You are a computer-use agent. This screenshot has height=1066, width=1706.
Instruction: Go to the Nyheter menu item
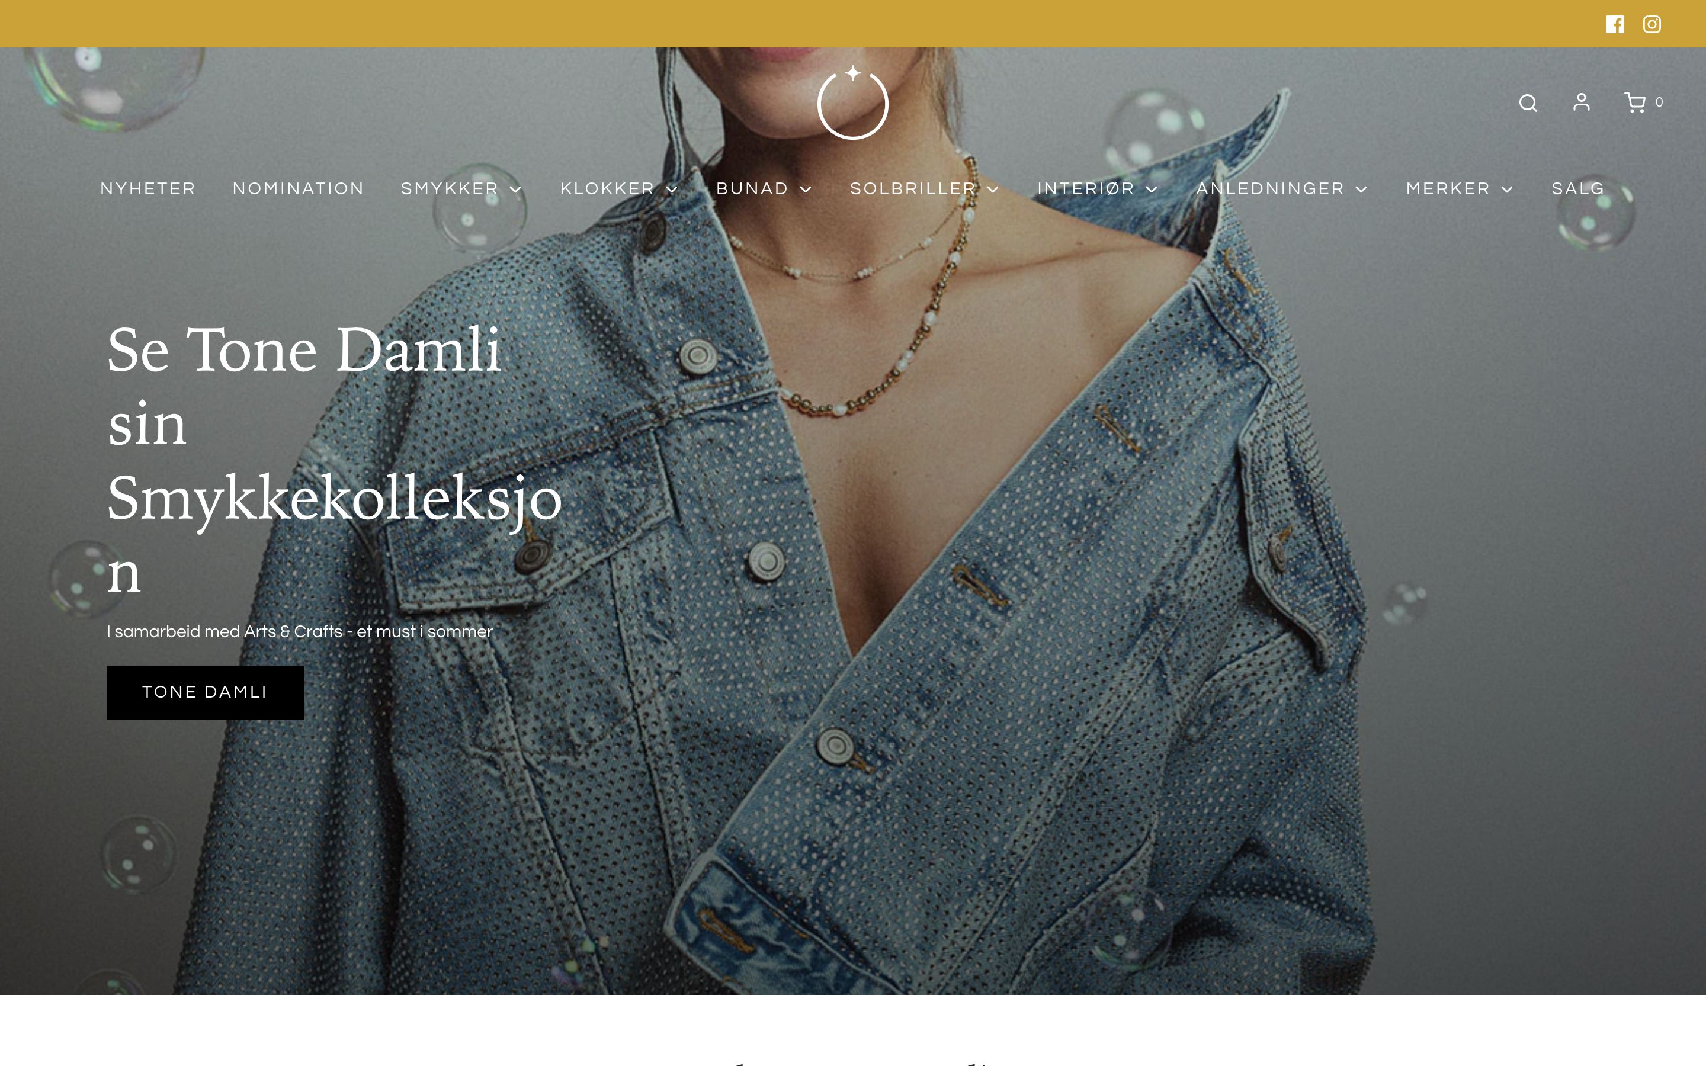pyautogui.click(x=148, y=189)
